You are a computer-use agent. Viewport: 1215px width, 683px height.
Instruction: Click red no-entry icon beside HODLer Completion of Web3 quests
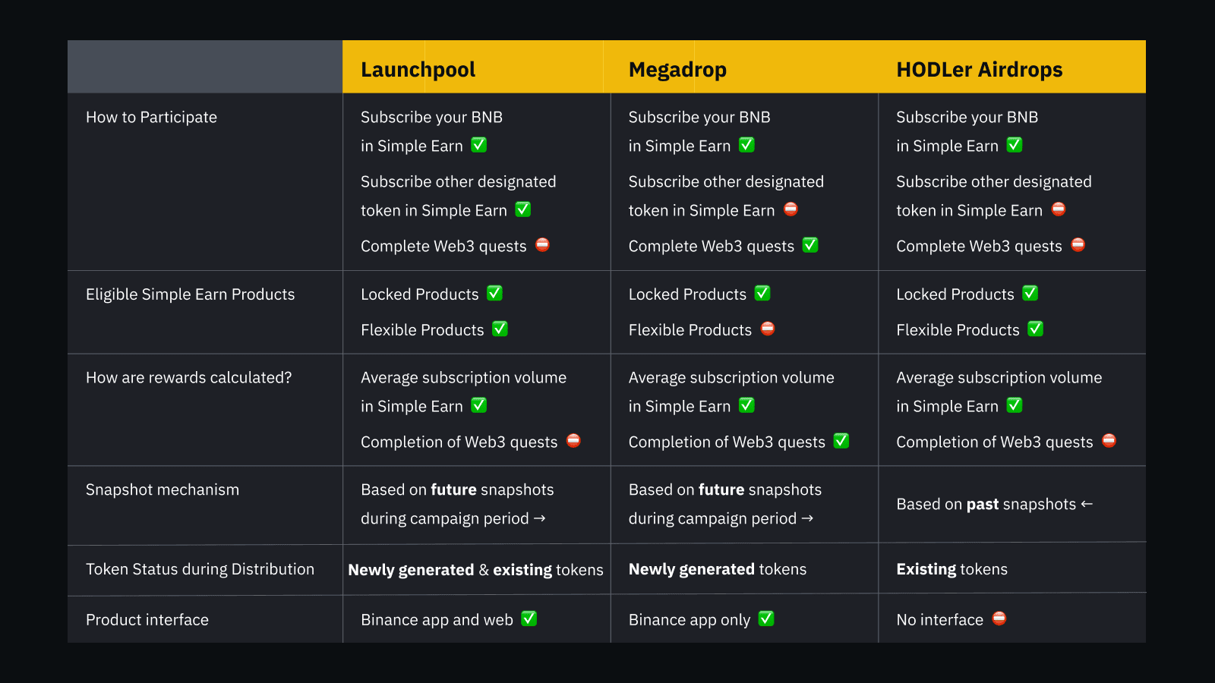tap(1109, 440)
